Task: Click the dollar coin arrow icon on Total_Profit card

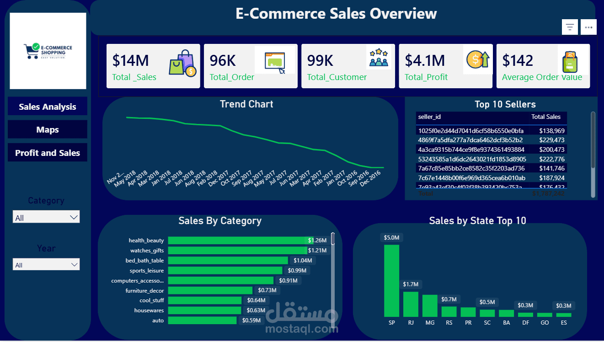Action: coord(478,59)
